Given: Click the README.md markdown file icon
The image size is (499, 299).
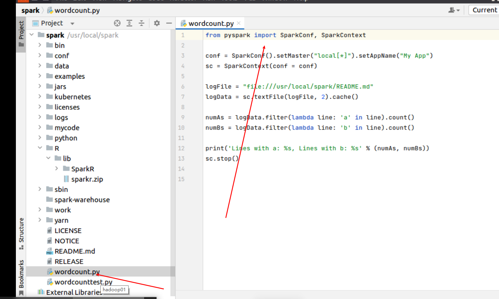Looking at the screenshot, I should tap(49, 251).
